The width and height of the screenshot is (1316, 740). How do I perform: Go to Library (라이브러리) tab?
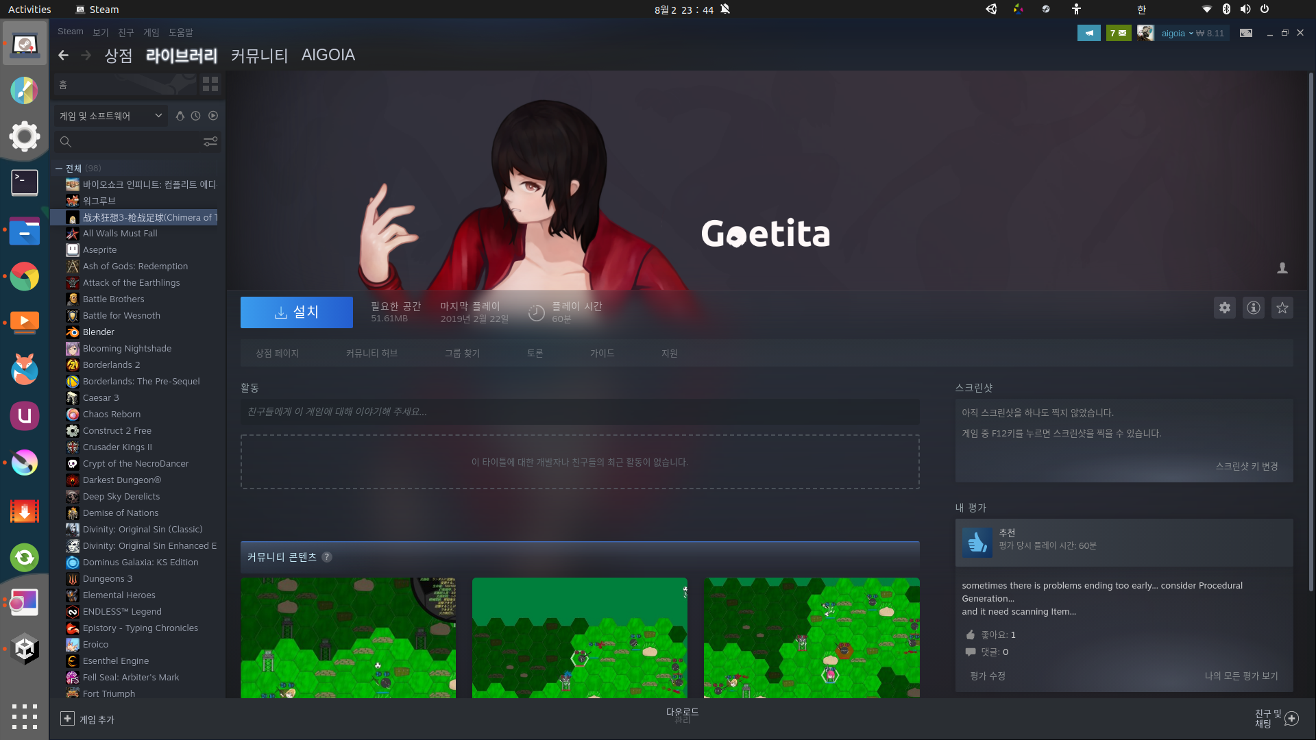click(182, 56)
